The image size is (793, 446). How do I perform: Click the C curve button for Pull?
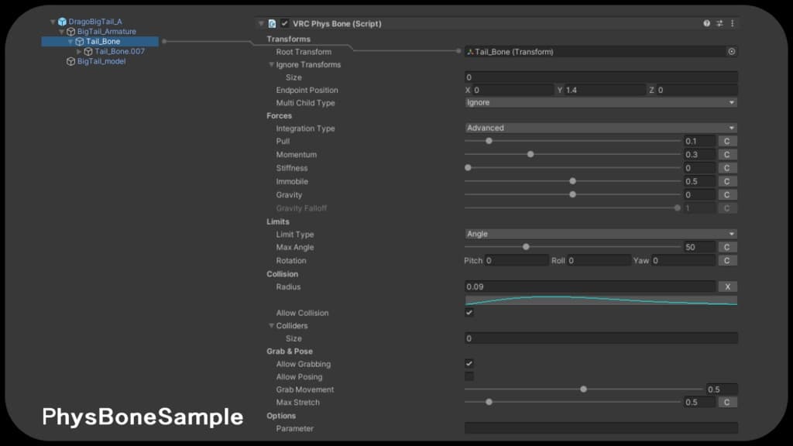point(727,141)
